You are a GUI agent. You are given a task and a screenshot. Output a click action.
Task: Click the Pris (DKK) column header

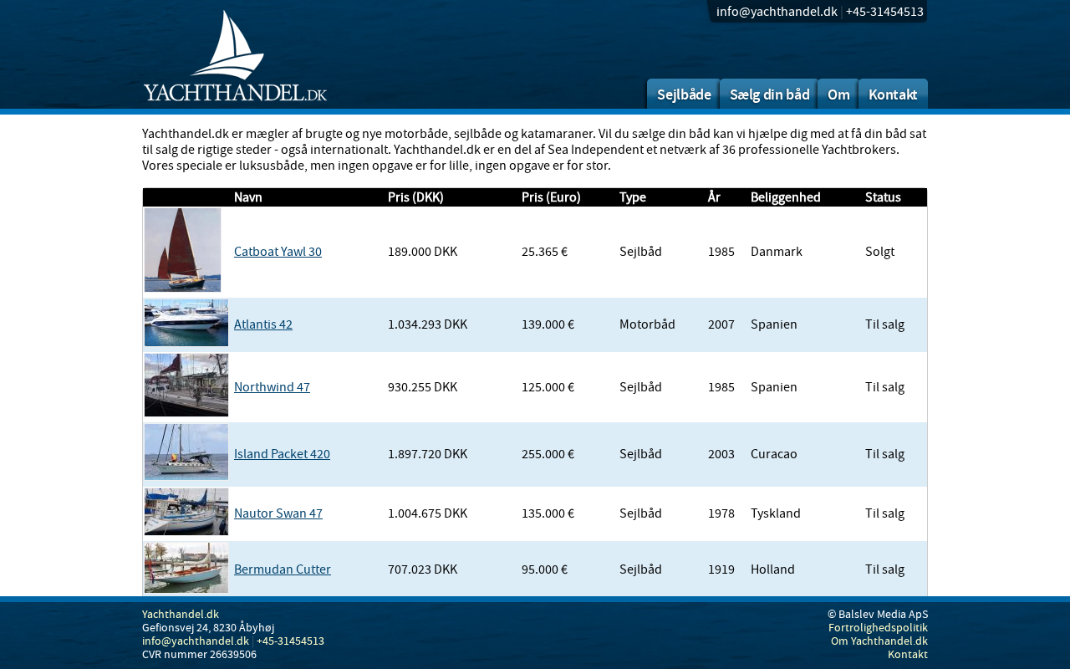click(415, 197)
